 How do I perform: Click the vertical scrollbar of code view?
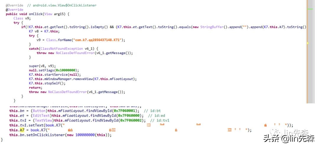pos(310,52)
